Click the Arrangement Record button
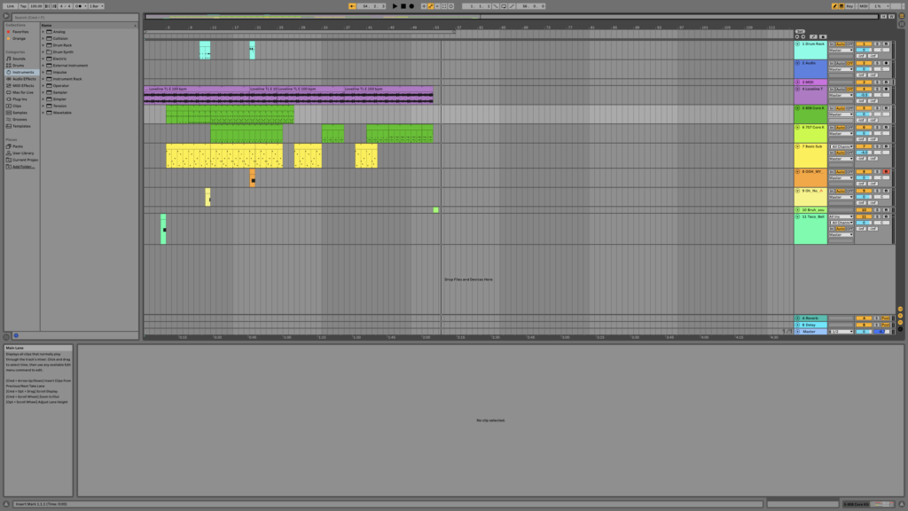 click(411, 6)
